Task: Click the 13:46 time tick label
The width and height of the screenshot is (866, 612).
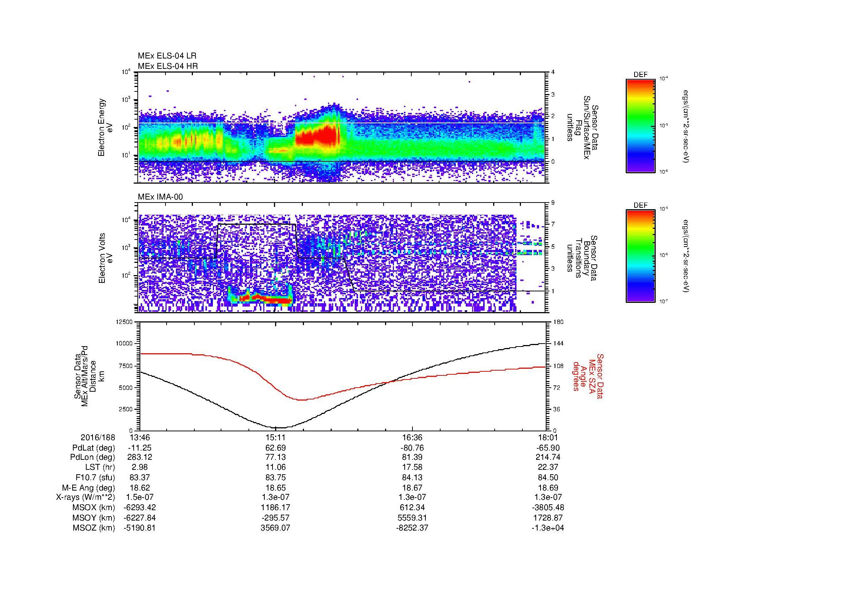Action: 140,437
